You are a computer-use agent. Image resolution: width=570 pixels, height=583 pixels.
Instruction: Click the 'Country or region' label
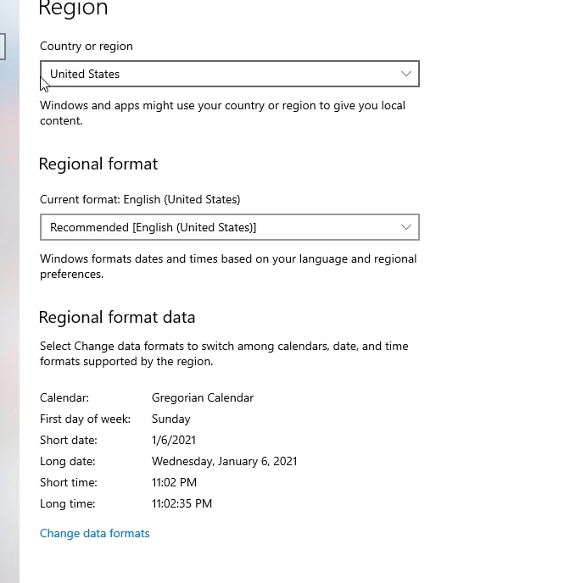pos(87,46)
